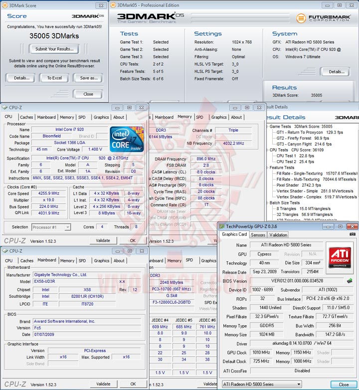Click the Futuremark Corporation logo icon
The image size is (359, 390).
[301, 18]
